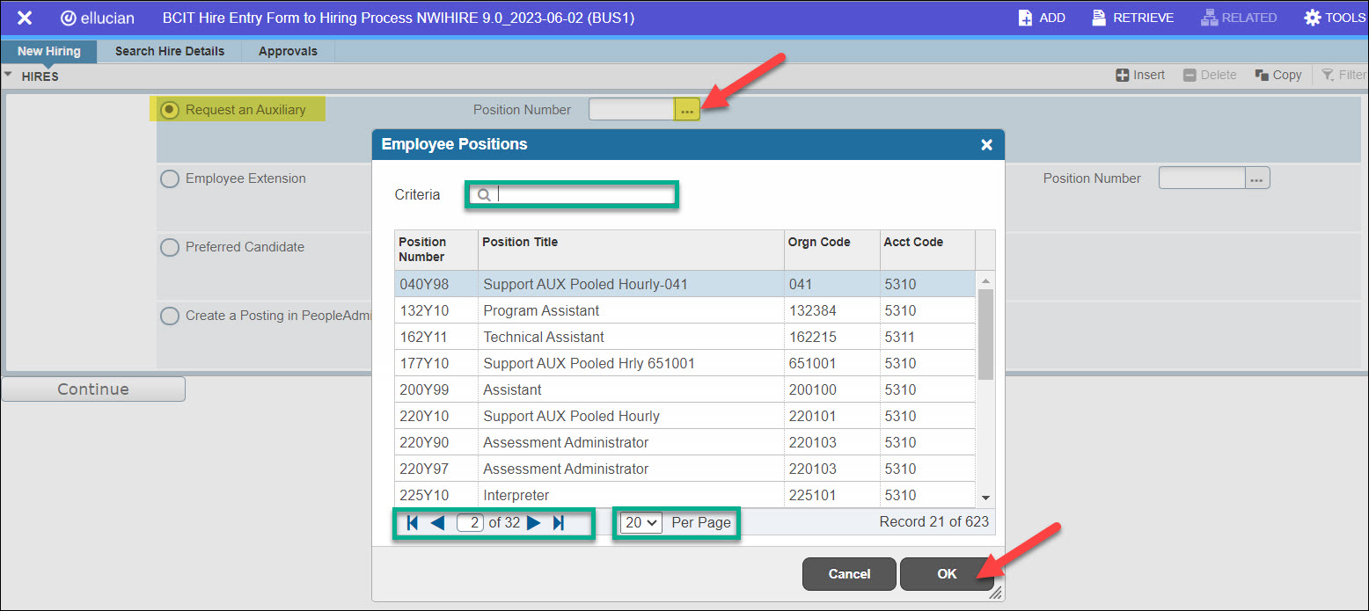Open the Per Page dropdown showing 20
The width and height of the screenshot is (1369, 611).
(x=640, y=522)
